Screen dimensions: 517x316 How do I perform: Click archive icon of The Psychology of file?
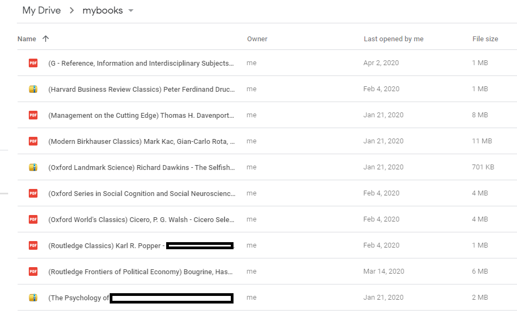point(33,298)
